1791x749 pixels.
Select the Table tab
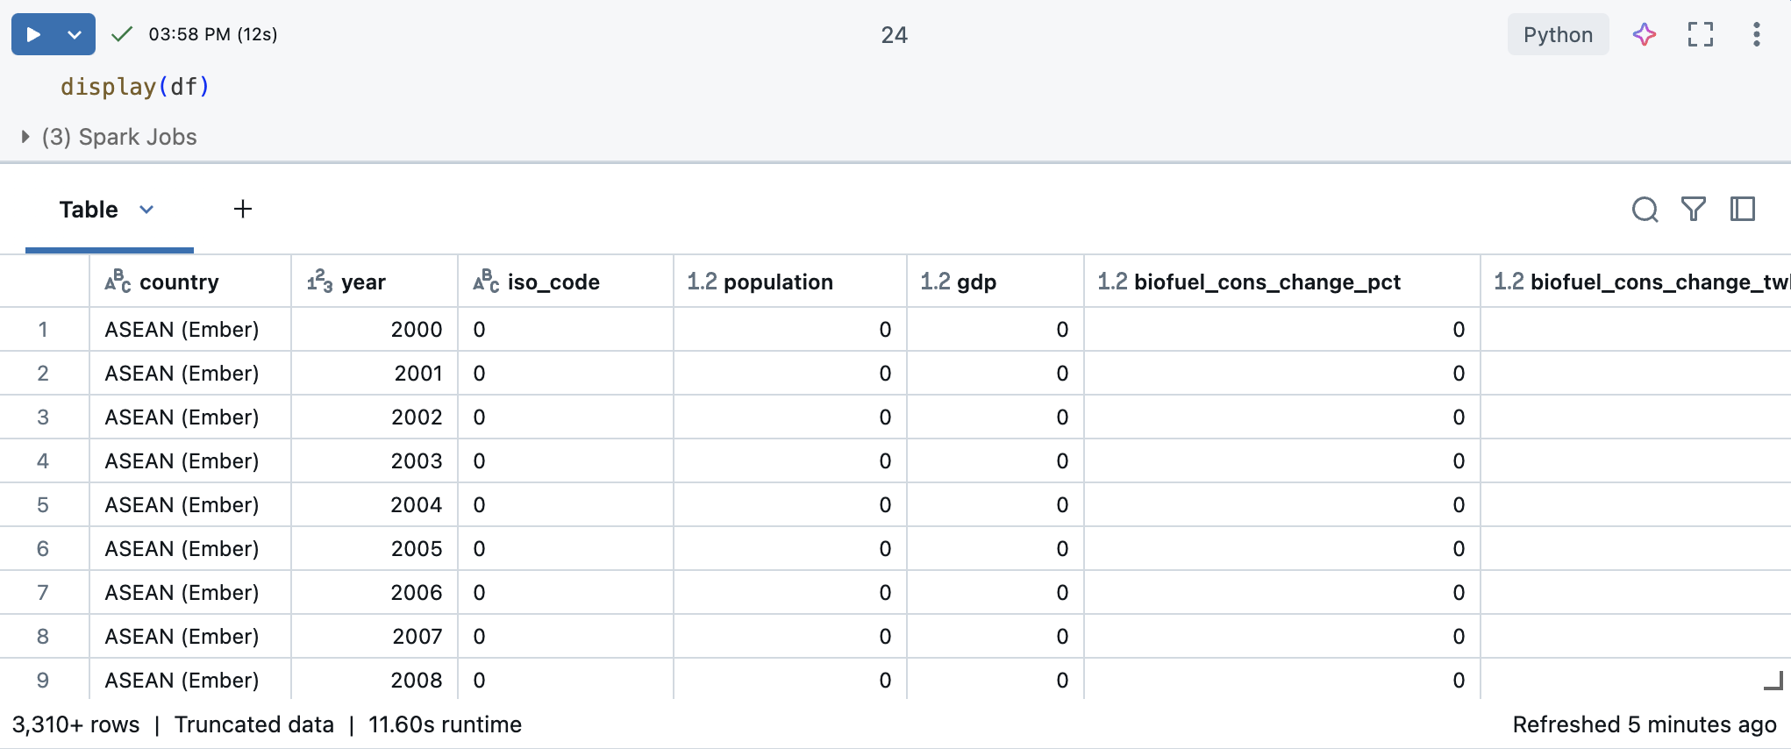pos(89,210)
